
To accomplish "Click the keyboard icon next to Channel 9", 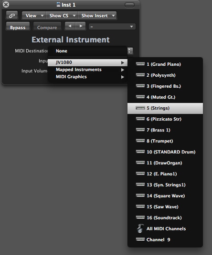I will [140, 239].
